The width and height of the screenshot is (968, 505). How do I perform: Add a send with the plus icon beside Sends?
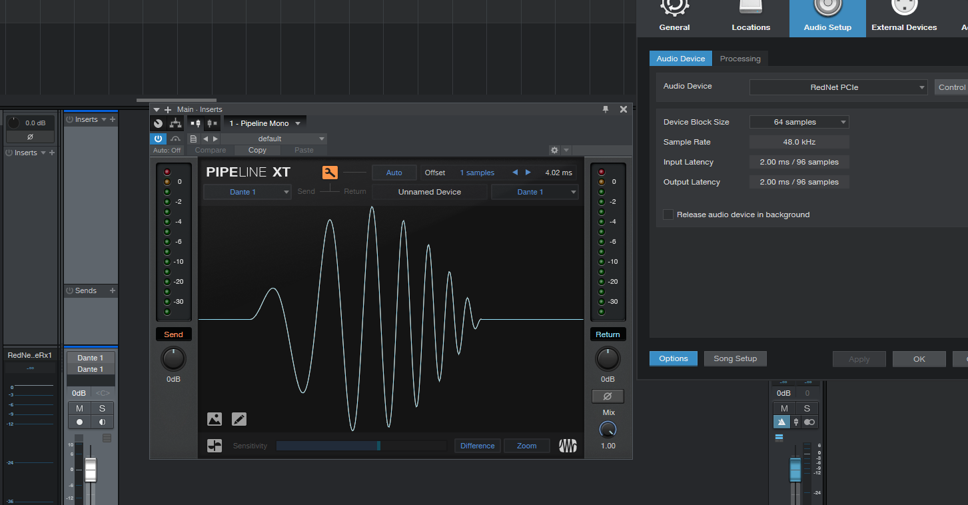tap(113, 290)
